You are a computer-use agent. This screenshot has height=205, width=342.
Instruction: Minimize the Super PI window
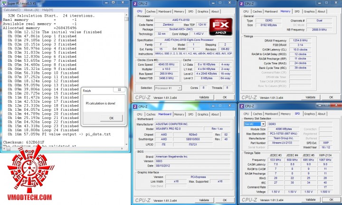[x=106, y=3]
